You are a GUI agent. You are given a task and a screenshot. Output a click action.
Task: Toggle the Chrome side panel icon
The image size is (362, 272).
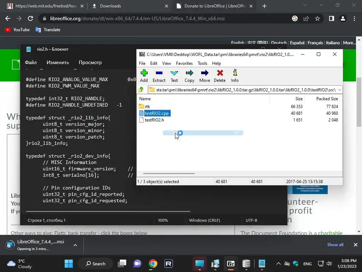[x=332, y=18]
